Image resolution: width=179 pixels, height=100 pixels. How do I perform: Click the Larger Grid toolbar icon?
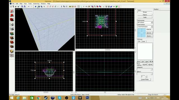coord(18,7)
